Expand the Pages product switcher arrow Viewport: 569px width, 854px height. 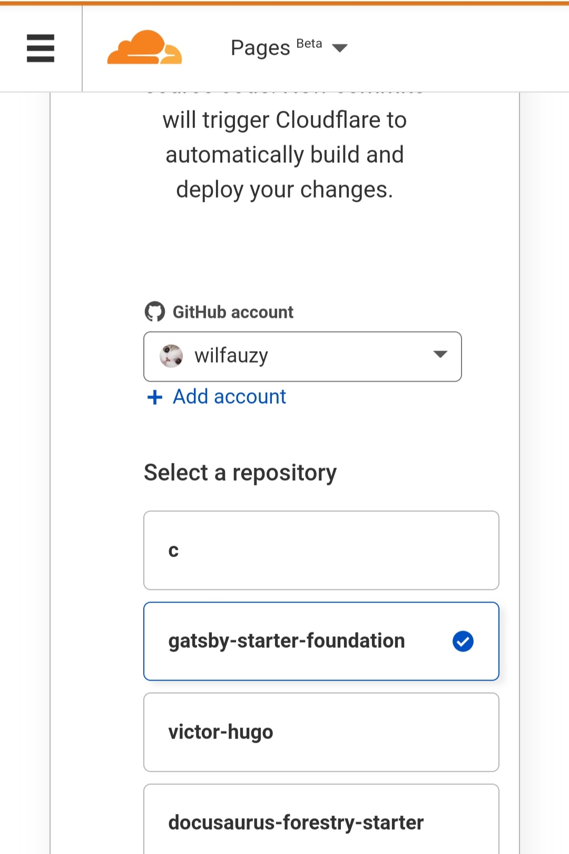(x=340, y=48)
